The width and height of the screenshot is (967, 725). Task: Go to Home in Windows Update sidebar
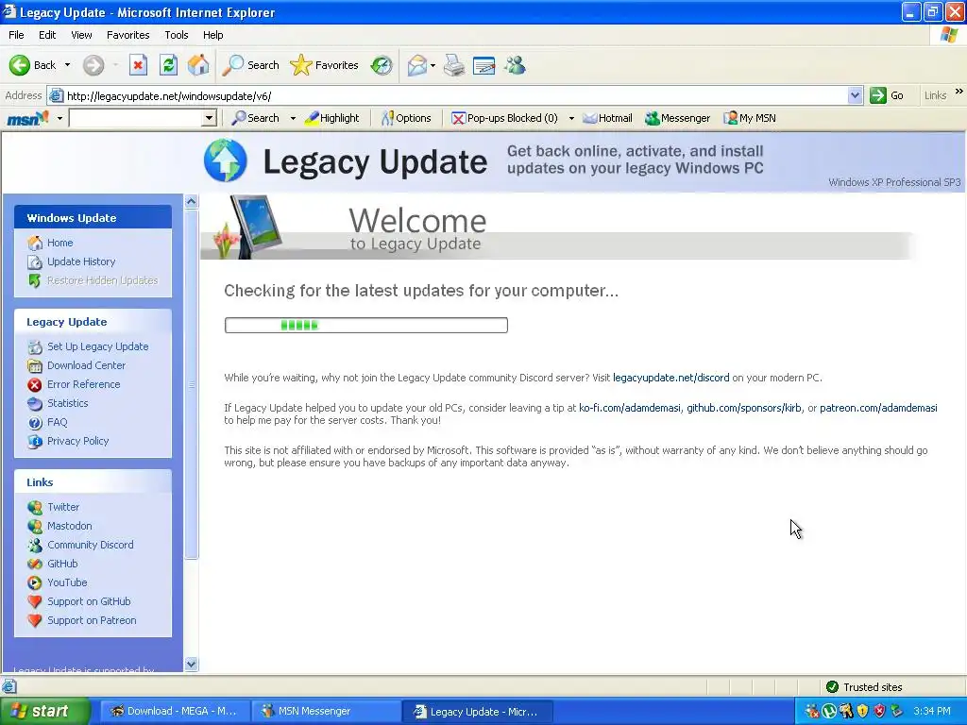59,243
